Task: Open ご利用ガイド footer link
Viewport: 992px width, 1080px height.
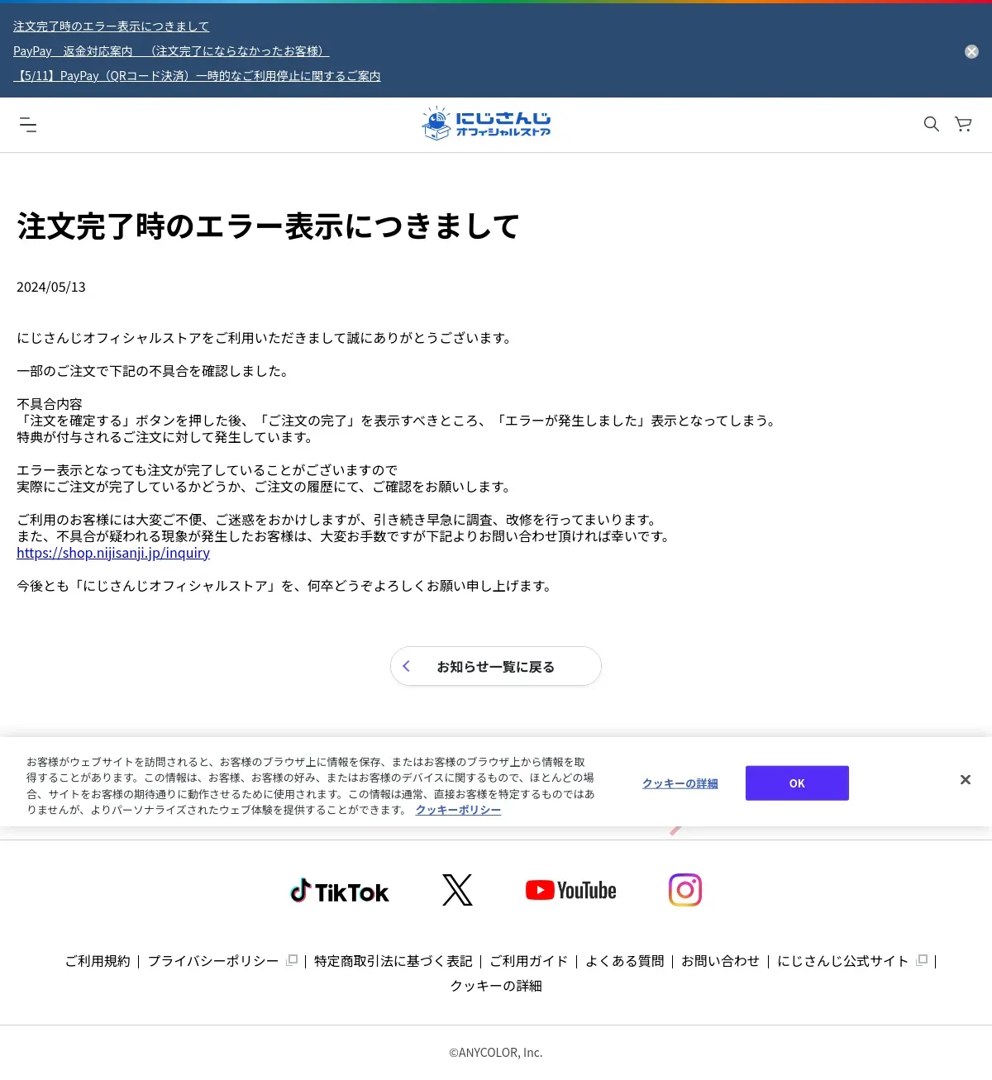Action: [529, 961]
